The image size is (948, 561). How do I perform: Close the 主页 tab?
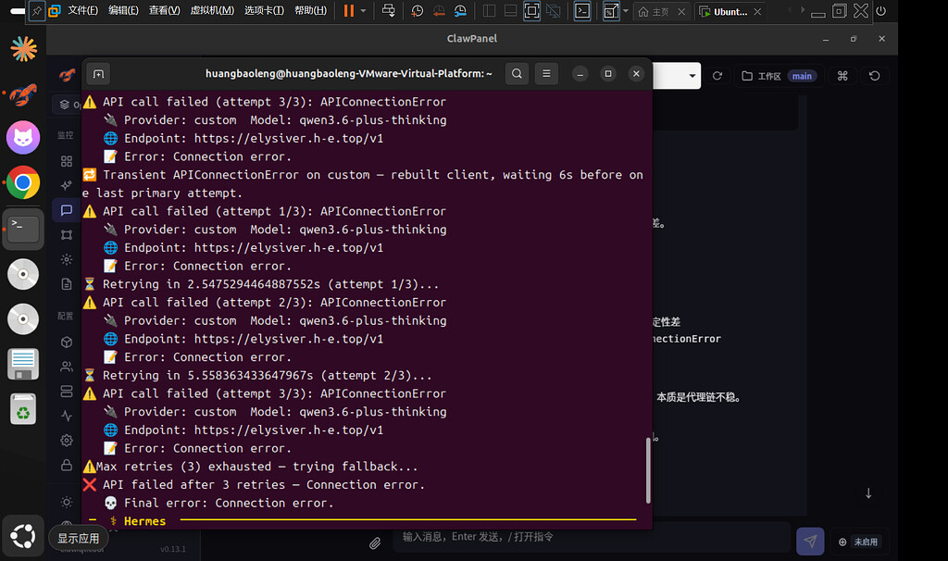[x=682, y=11]
